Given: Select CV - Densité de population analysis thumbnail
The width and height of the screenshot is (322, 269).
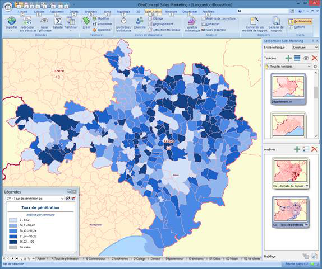Looking at the screenshot, I should [x=291, y=173].
